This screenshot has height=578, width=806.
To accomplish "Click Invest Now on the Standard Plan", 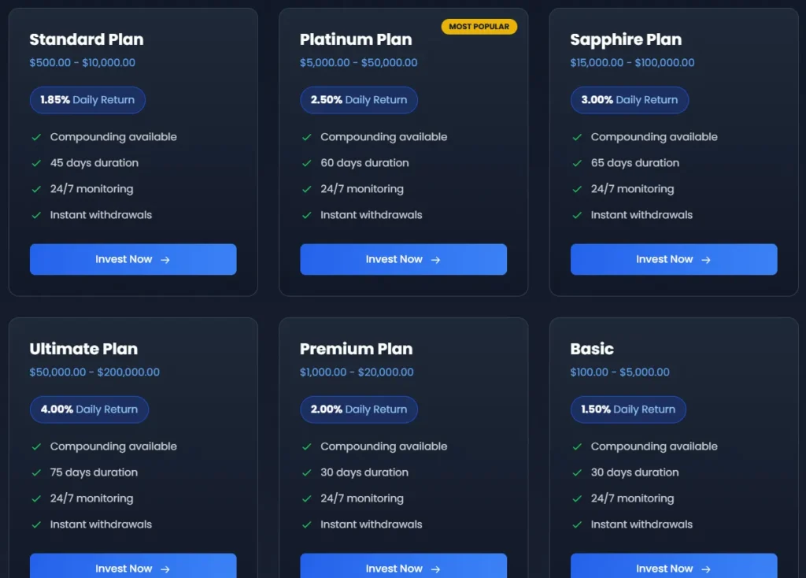I will [133, 259].
